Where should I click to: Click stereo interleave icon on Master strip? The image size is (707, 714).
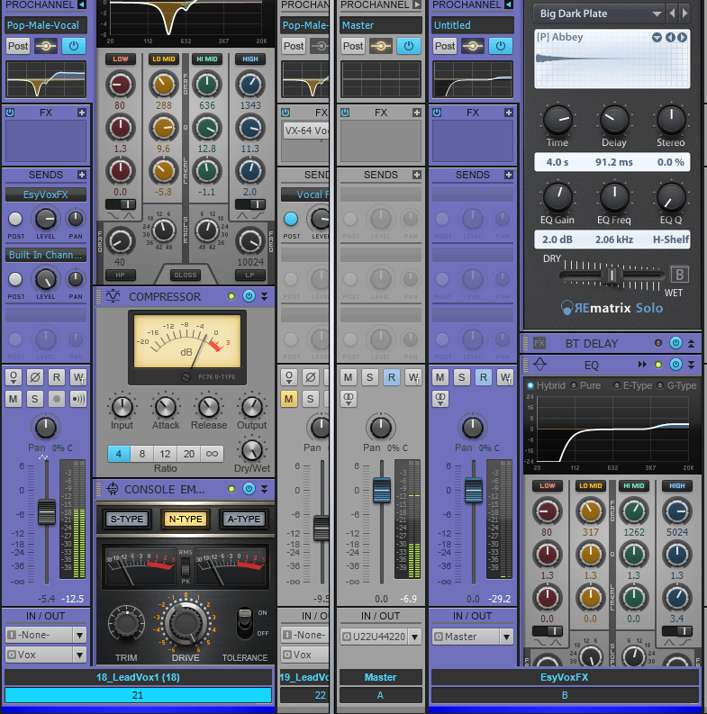[x=349, y=399]
